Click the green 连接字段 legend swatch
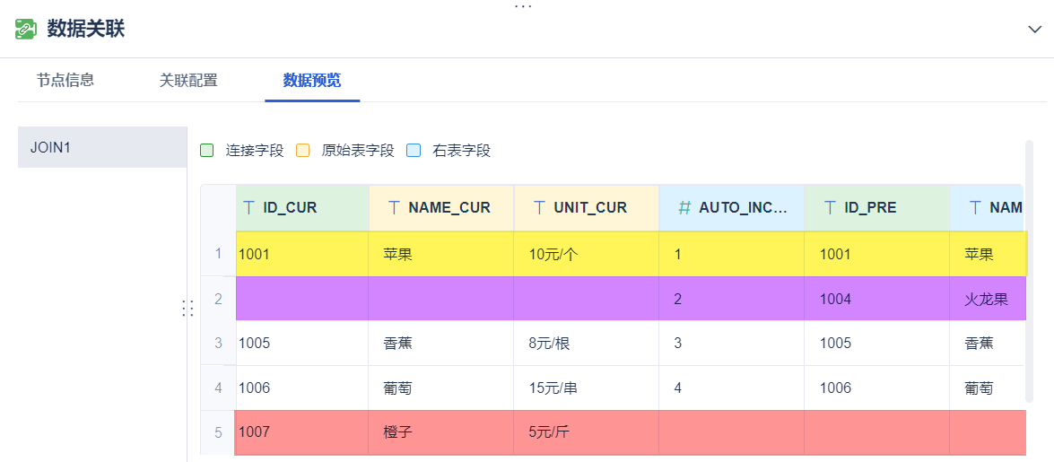 (207, 151)
